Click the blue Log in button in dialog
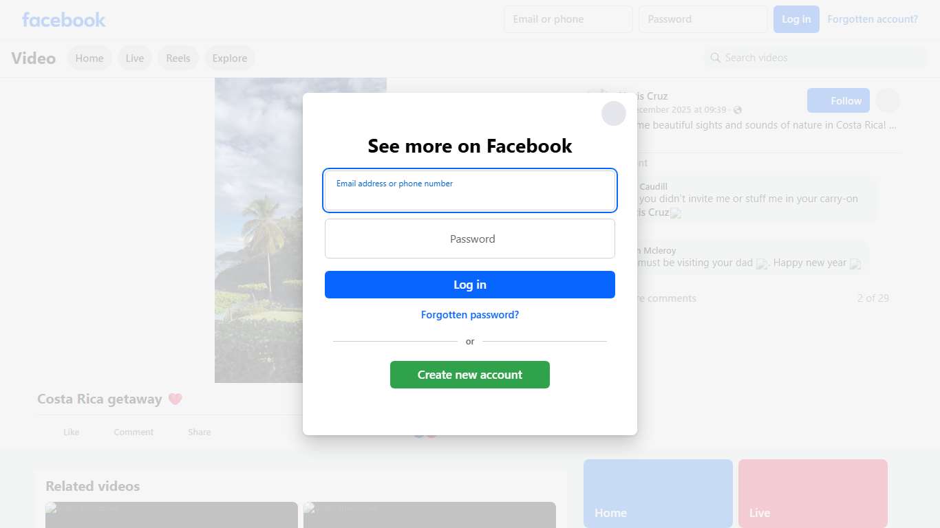The height and width of the screenshot is (528, 940). [x=470, y=285]
